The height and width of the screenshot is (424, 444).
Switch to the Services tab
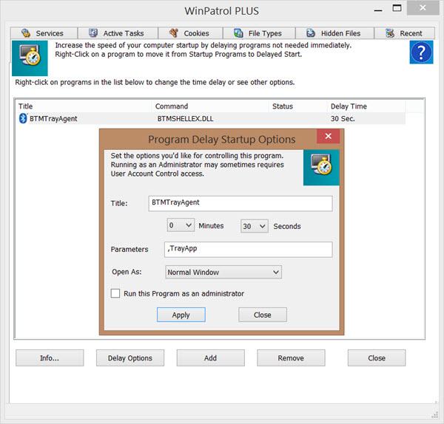pos(44,33)
